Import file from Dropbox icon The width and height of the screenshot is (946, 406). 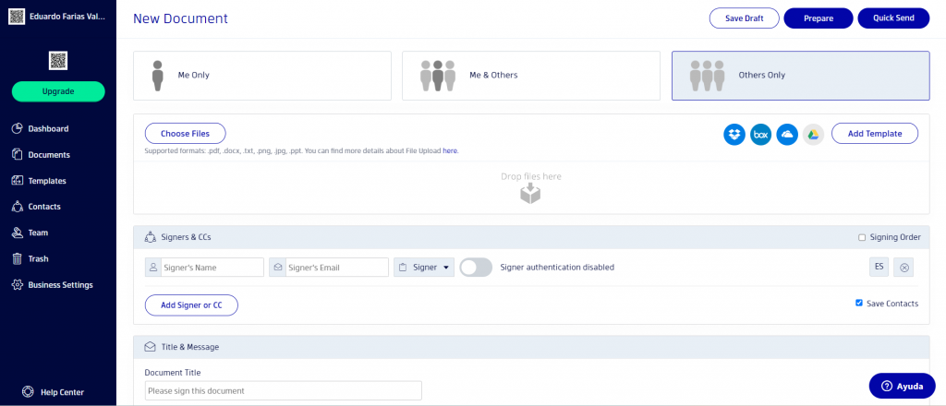coord(734,134)
